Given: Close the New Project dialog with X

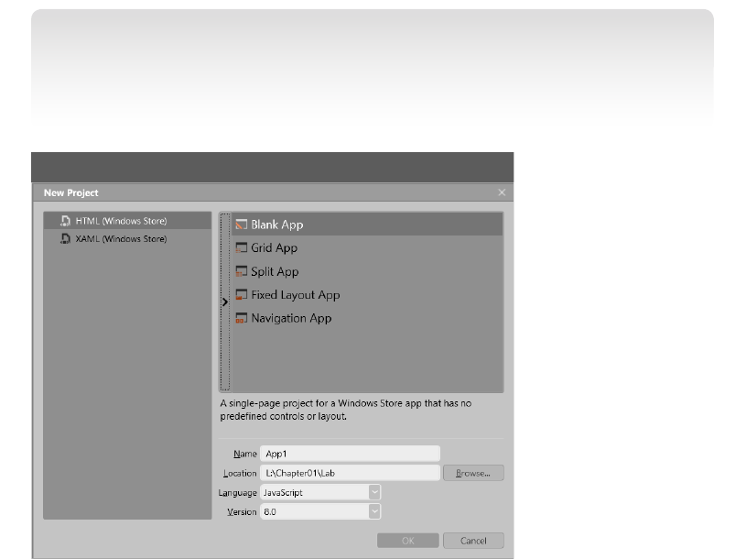Looking at the screenshot, I should tap(502, 192).
